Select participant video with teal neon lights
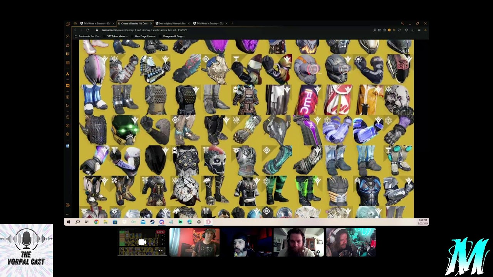Image resolution: width=493 pixels, height=277 pixels. point(350,242)
